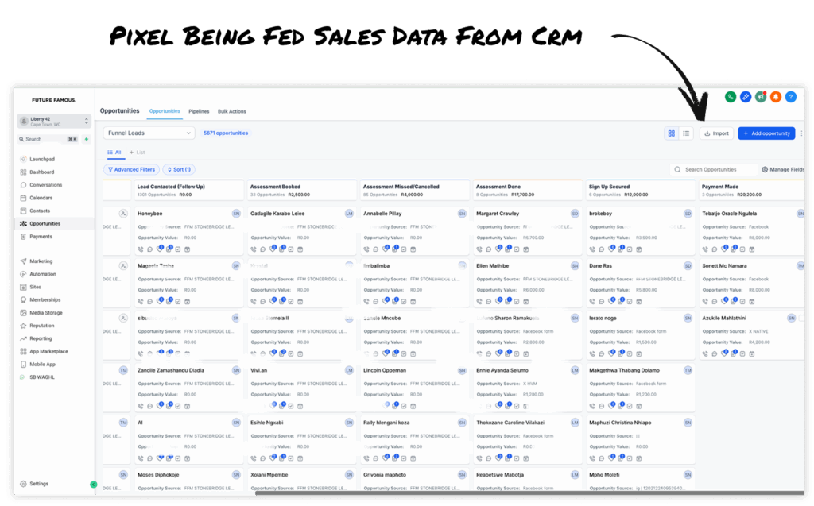
Task: Click the task checkbox icon on brokeboy card
Action: (629, 249)
